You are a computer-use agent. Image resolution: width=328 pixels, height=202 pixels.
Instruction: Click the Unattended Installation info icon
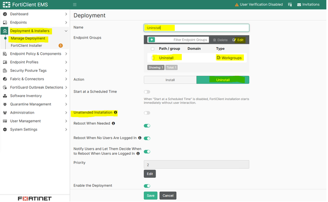(115, 112)
